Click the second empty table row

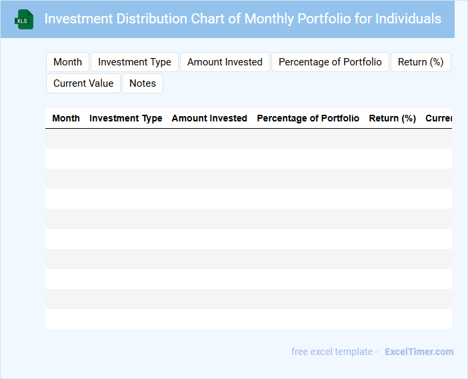(249, 159)
